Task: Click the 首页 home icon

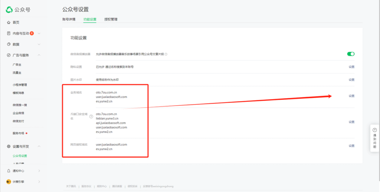Action: coord(9,23)
